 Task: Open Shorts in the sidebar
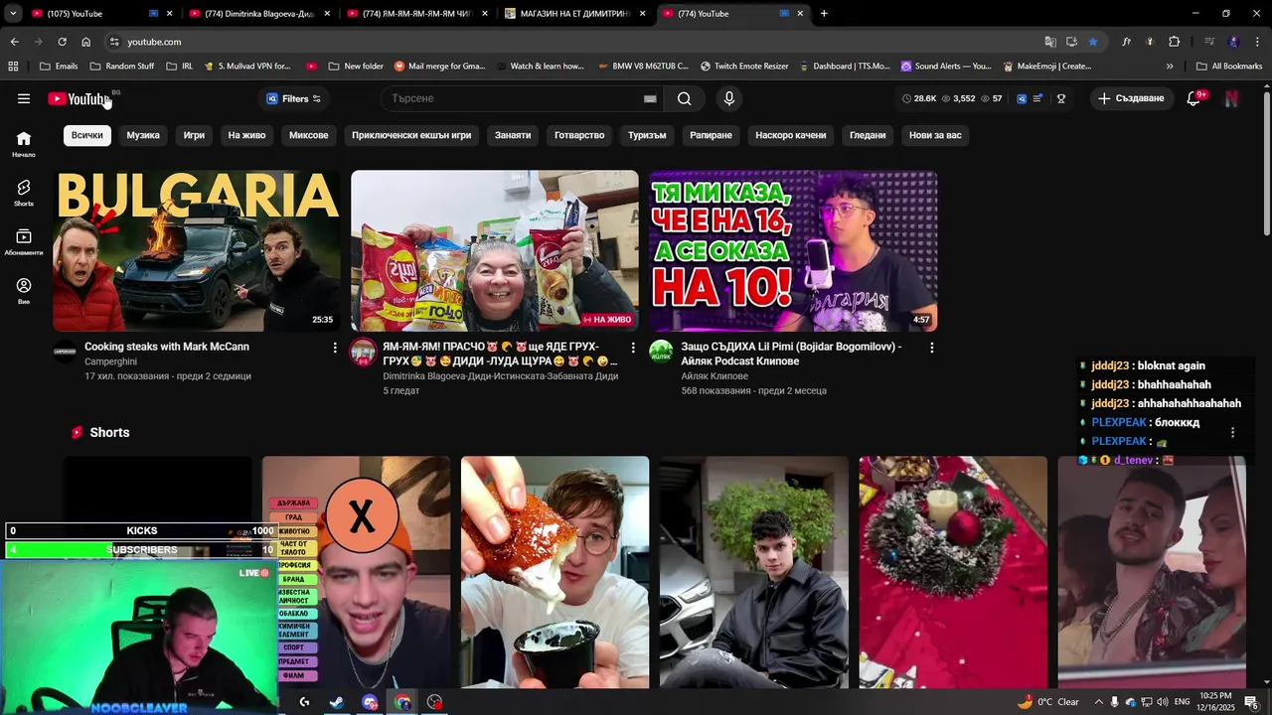24,193
